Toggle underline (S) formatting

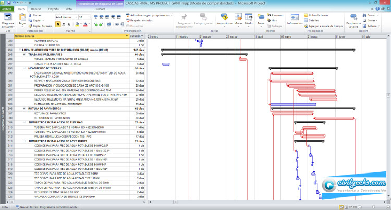pos(69,24)
